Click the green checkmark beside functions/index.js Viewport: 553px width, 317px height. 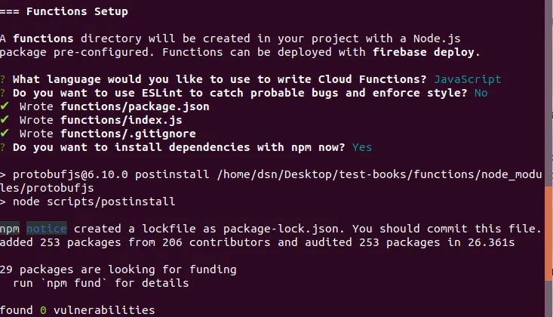[5, 120]
